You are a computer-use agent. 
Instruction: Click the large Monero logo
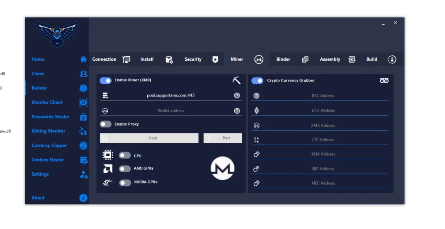(222, 168)
